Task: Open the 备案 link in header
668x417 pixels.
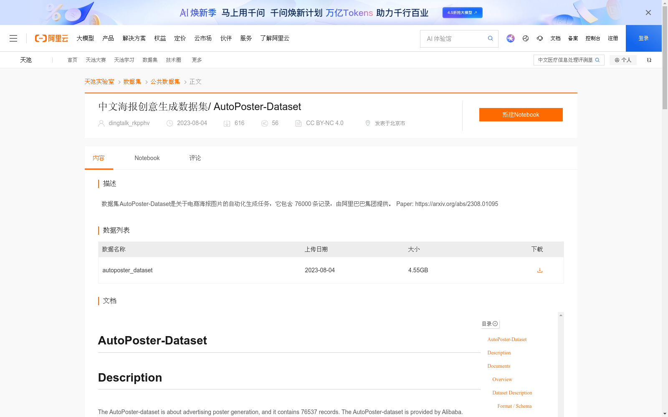Action: 573,38
